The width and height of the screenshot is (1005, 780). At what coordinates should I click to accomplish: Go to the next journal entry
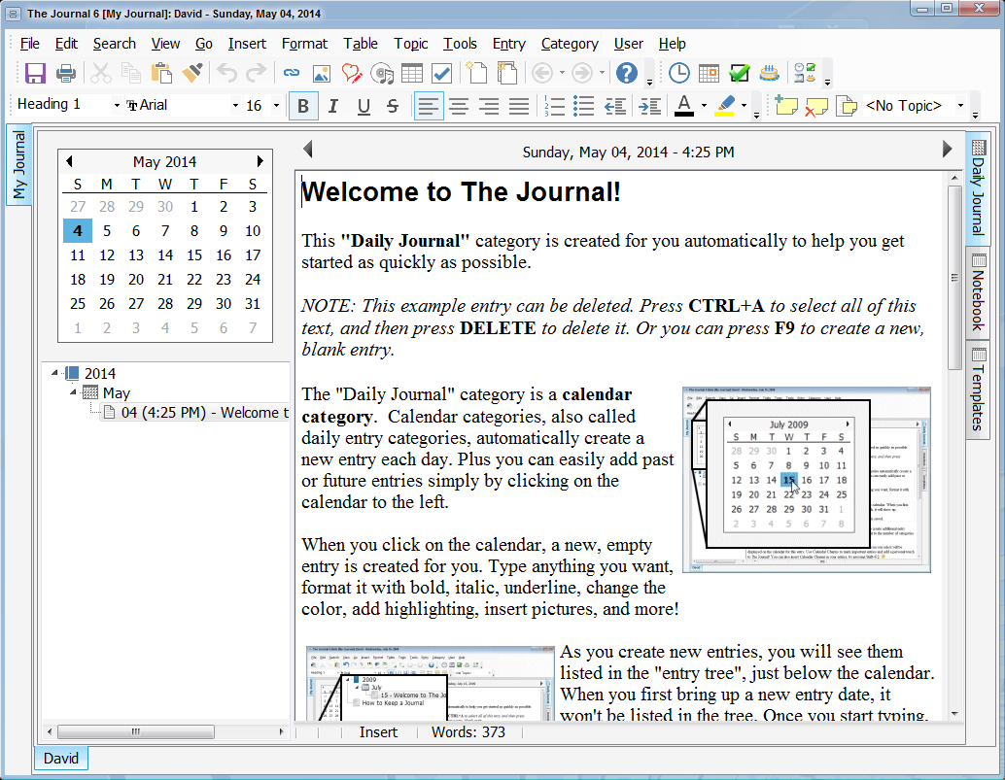[947, 150]
